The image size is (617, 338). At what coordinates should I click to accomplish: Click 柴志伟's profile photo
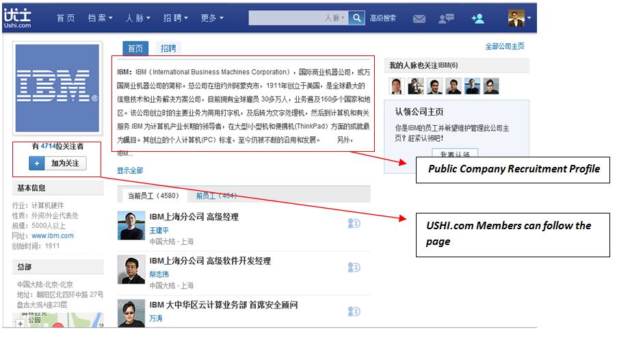(x=131, y=270)
